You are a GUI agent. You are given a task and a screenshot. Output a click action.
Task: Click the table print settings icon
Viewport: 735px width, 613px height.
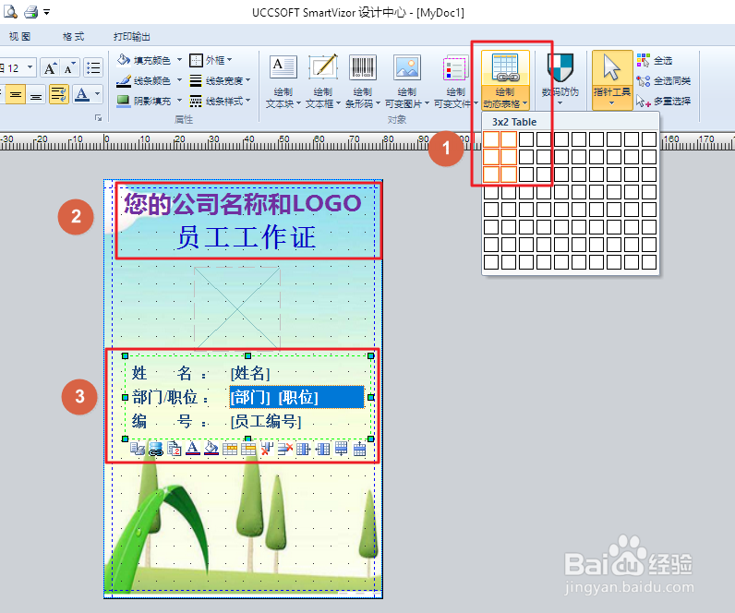pyautogui.click(x=137, y=449)
